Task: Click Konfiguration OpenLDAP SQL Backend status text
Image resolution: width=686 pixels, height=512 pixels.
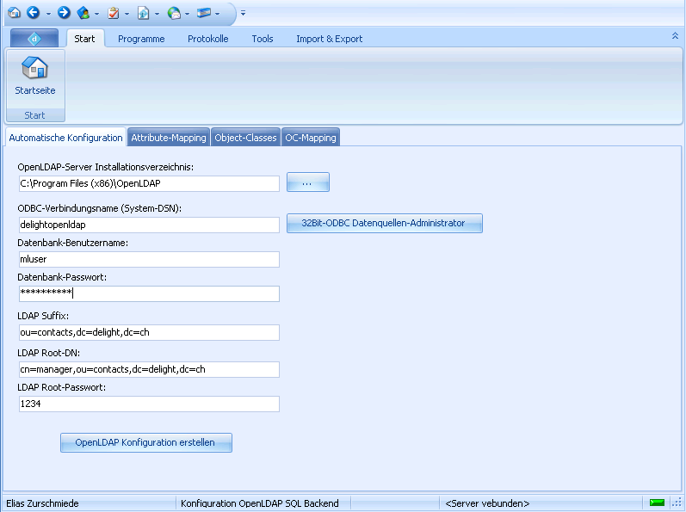Action: coord(260,503)
